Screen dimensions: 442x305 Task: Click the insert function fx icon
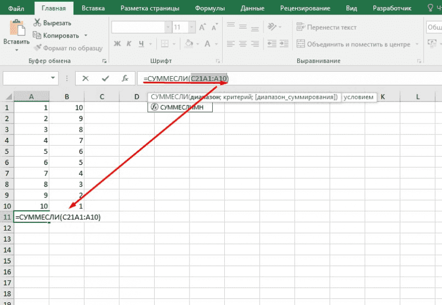(x=125, y=78)
